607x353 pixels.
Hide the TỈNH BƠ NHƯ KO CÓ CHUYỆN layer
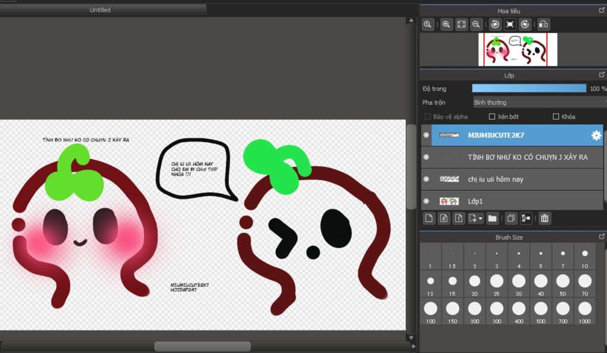pos(426,157)
